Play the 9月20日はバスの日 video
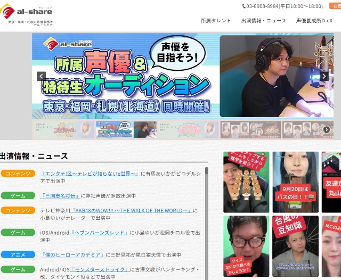This screenshot has width=341, height=280. 295,182
